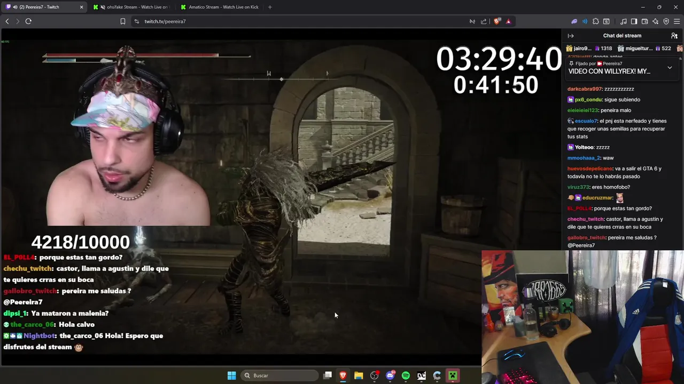The image size is (684, 384).
Task: Open a new browser tab
Action: [x=270, y=7]
